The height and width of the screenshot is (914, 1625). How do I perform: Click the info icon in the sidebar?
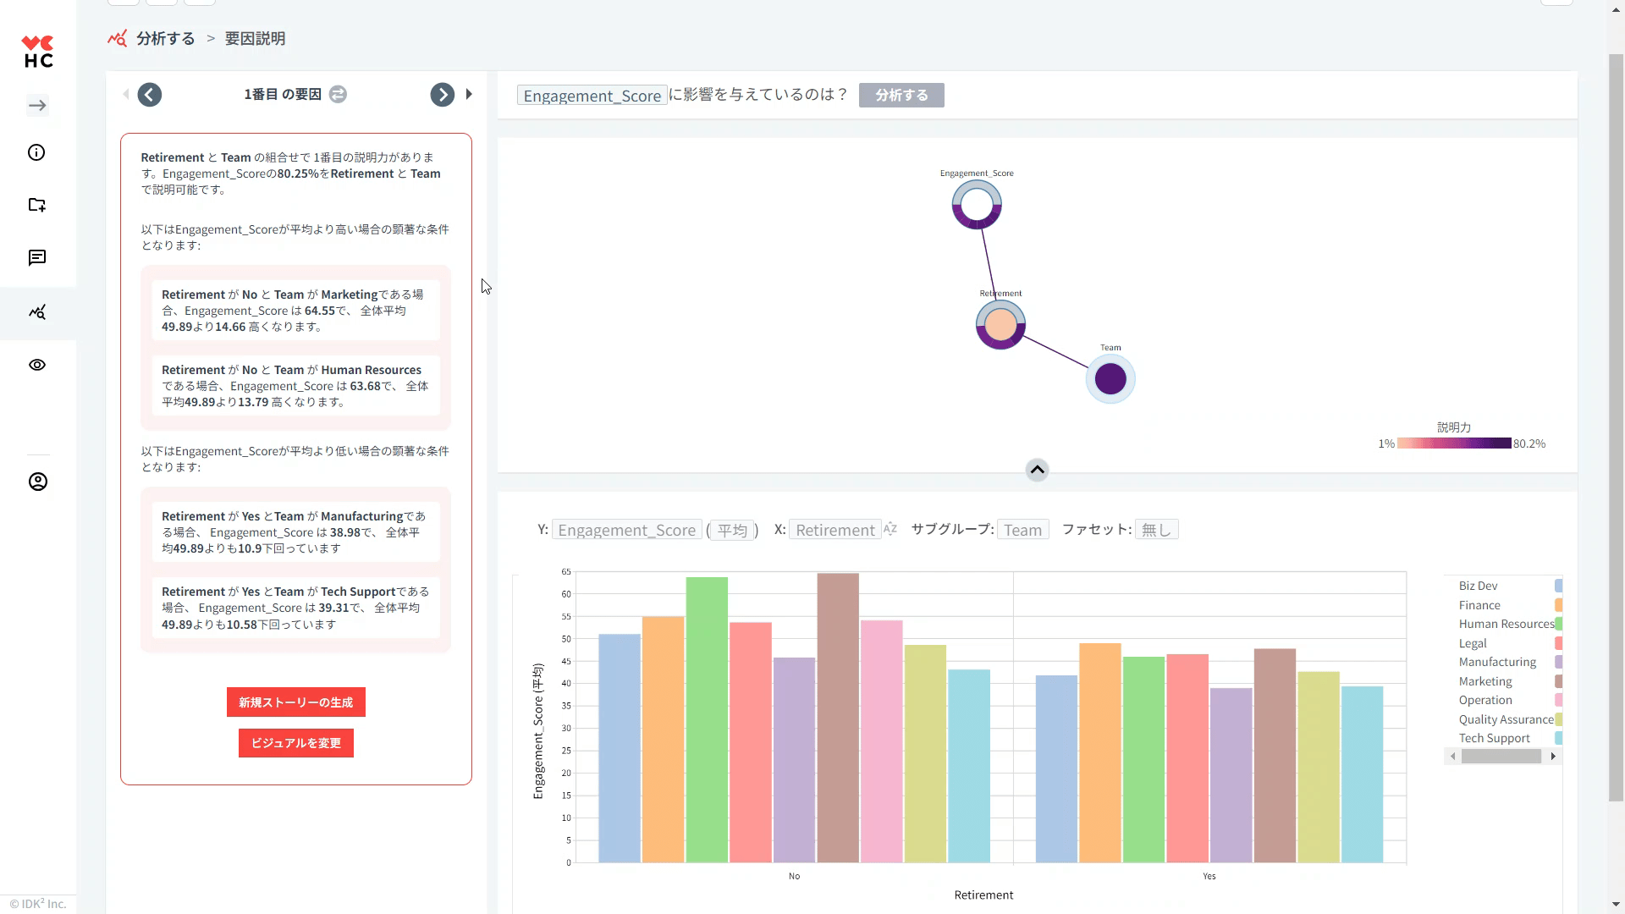tap(36, 152)
